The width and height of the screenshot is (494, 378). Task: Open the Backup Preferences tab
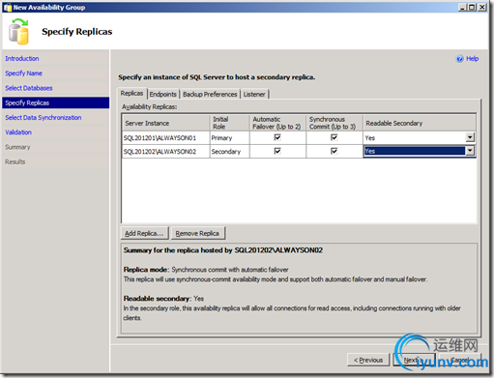pos(210,94)
